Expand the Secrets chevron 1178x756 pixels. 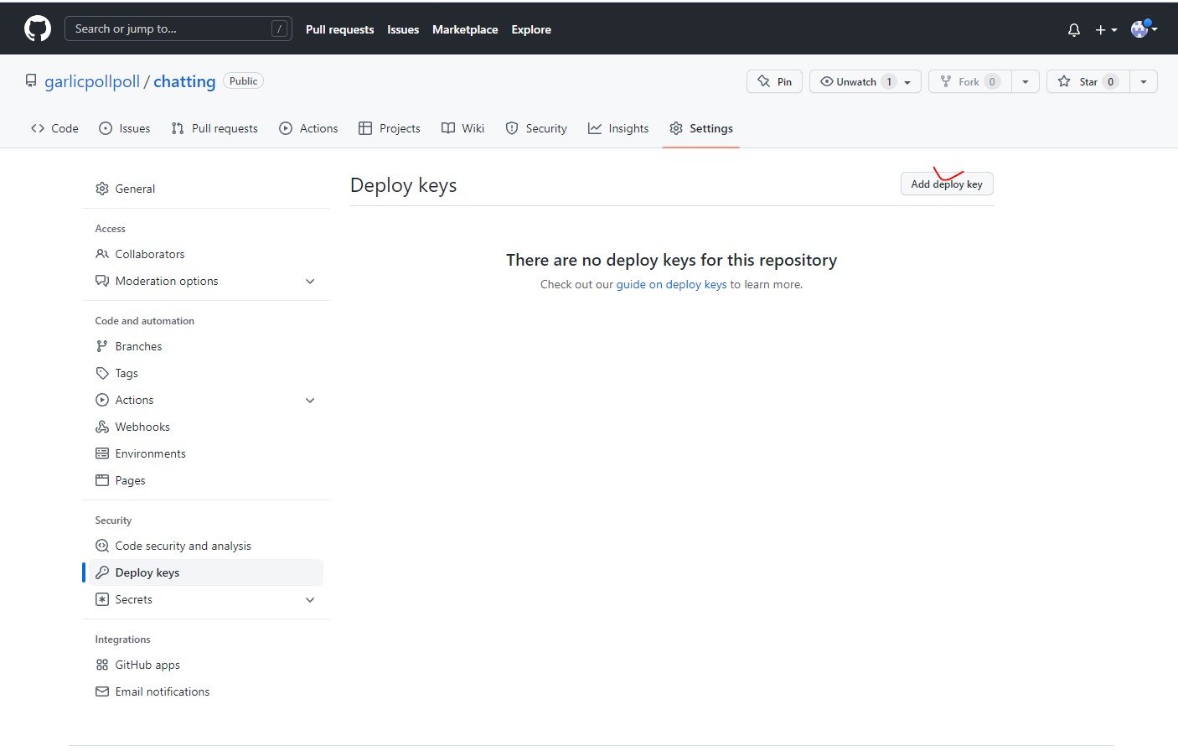coord(310,599)
